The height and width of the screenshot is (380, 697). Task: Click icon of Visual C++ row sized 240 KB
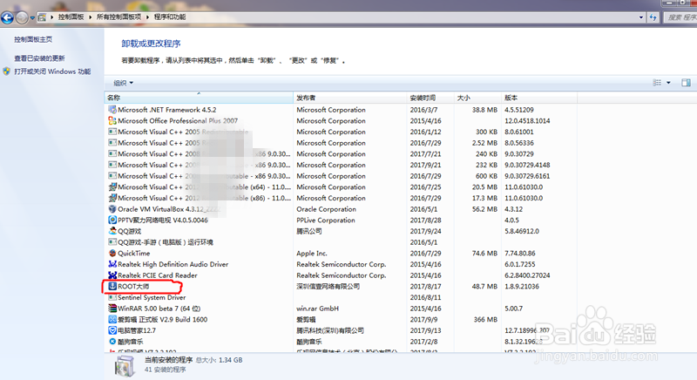pos(112,153)
